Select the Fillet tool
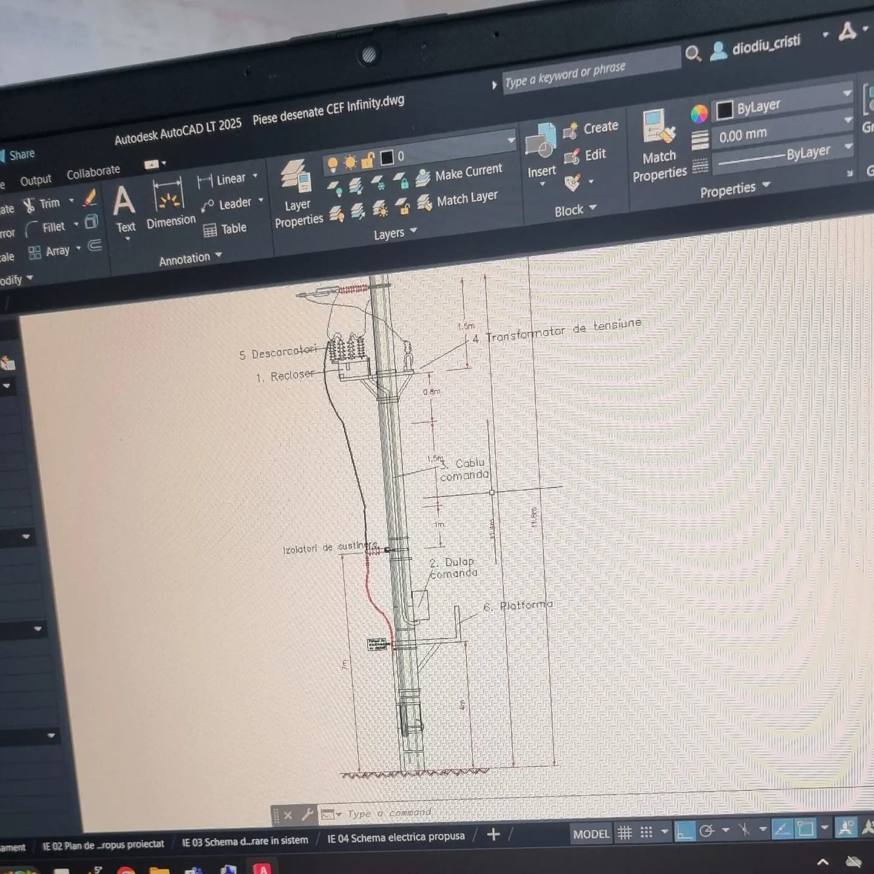 (45, 228)
